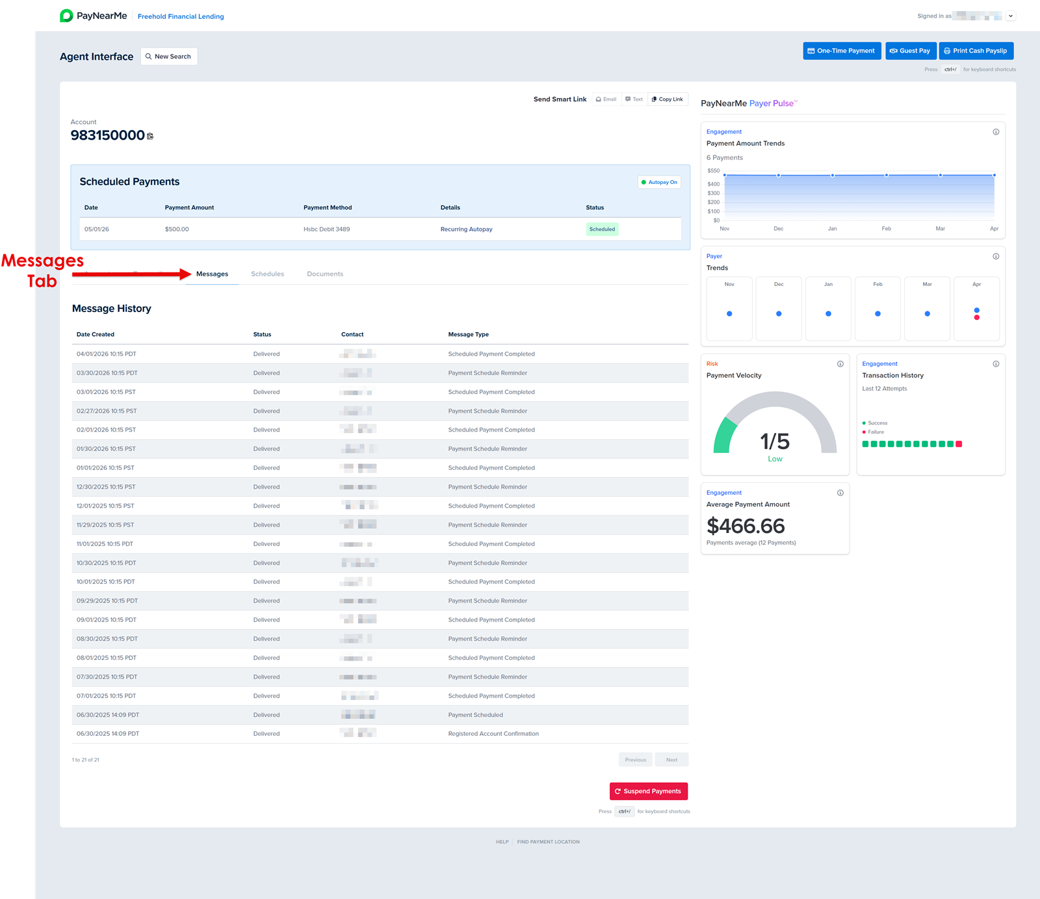Open the New Search field
Screen dimensions: 1040x899
168,57
